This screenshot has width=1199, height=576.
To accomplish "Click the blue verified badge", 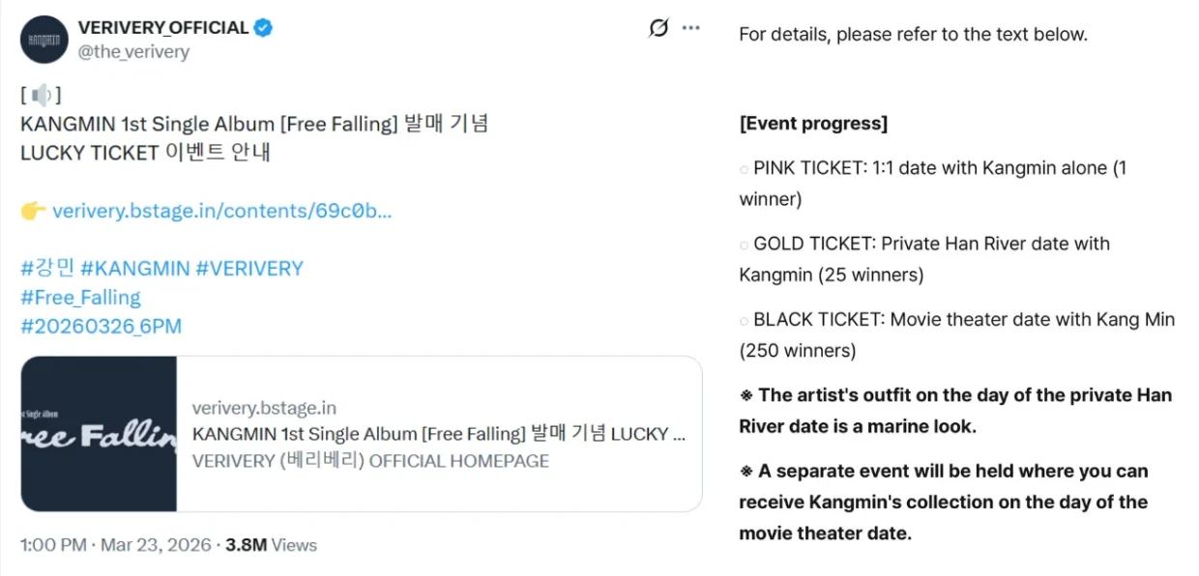I will (x=263, y=28).
